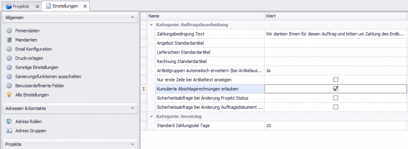Enable Nur erste Zeile bei Artikeltext anzeigen checkbox
This screenshot has width=408, height=149.
tap(336, 79)
